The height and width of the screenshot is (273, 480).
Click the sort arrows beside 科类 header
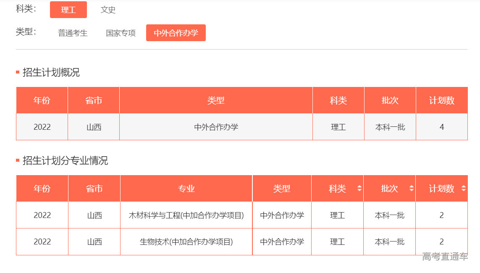(359, 189)
